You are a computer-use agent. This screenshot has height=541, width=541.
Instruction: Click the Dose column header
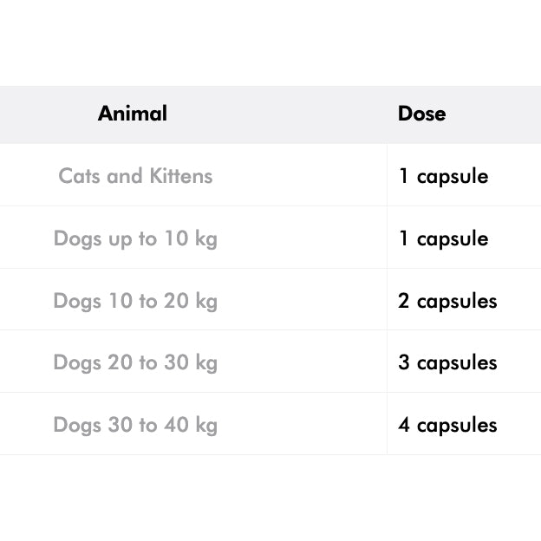tap(421, 114)
